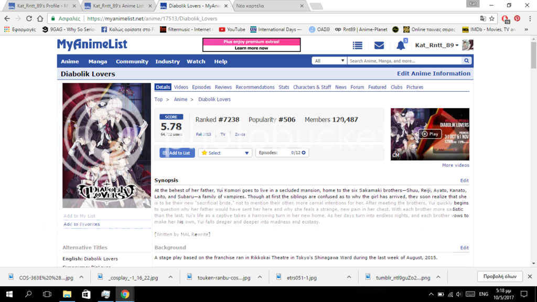
Task: Open the MyAnimeList list icon
Action: [x=358, y=45]
